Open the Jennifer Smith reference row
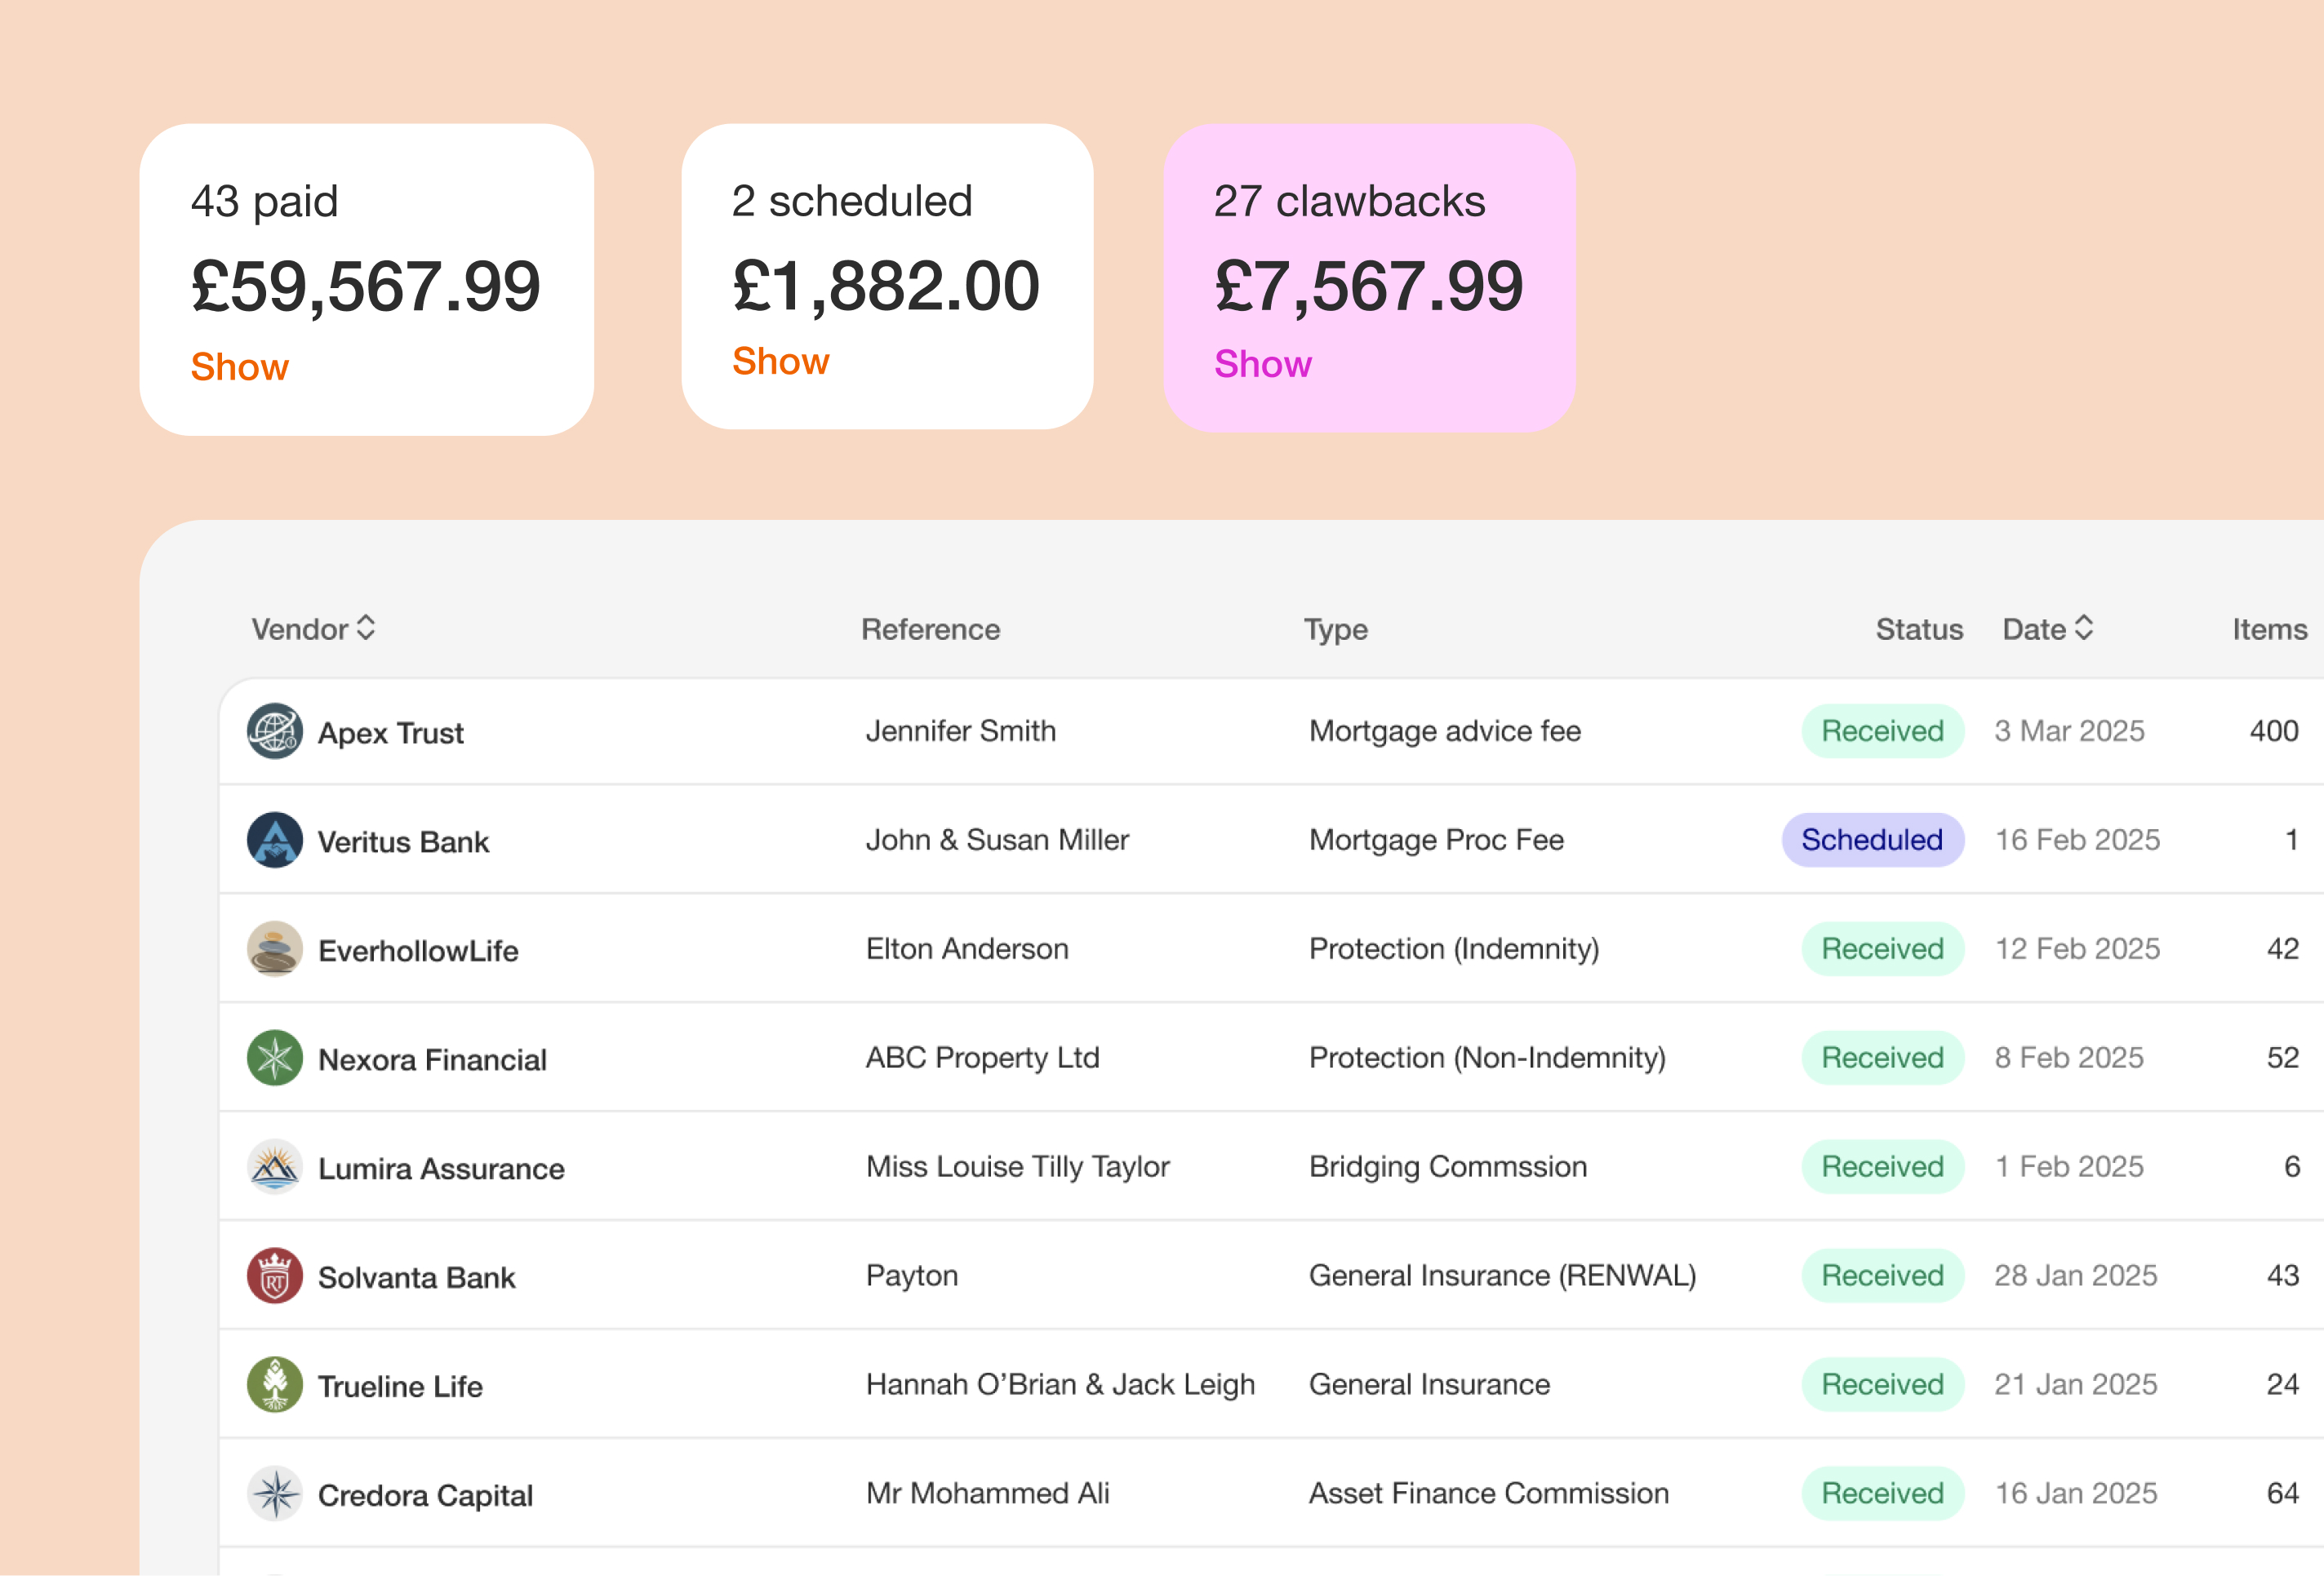 (x=960, y=731)
